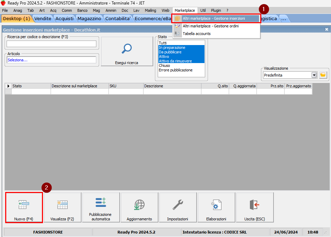The width and height of the screenshot is (331, 237).
Task: Choose Altri marketplace - Gestione inserzioni
Action: click(x=216, y=18)
